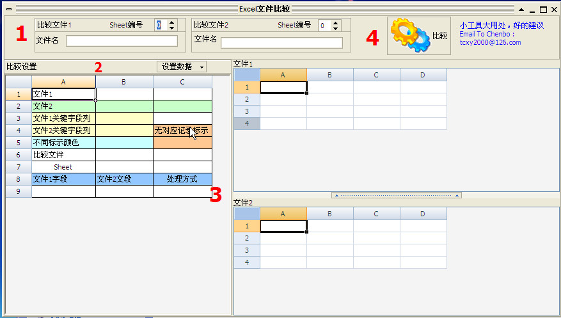Select the 不同标示颜色 cell
This screenshot has width=561, height=318.
(64, 143)
